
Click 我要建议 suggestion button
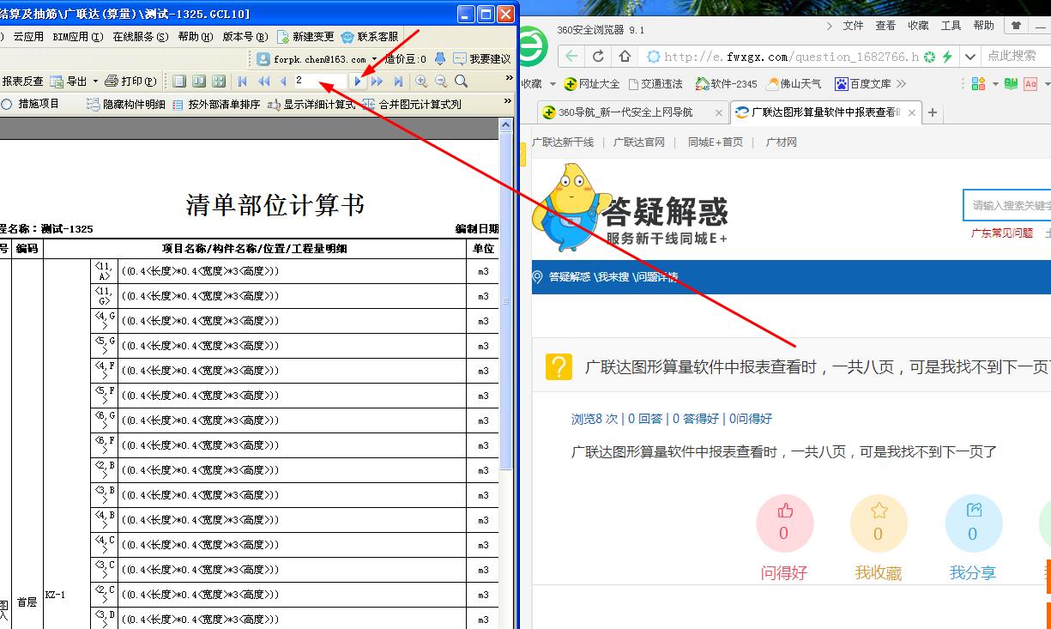(x=481, y=59)
